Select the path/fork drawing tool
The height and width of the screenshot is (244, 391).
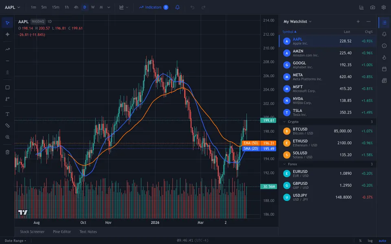(x=7, y=99)
